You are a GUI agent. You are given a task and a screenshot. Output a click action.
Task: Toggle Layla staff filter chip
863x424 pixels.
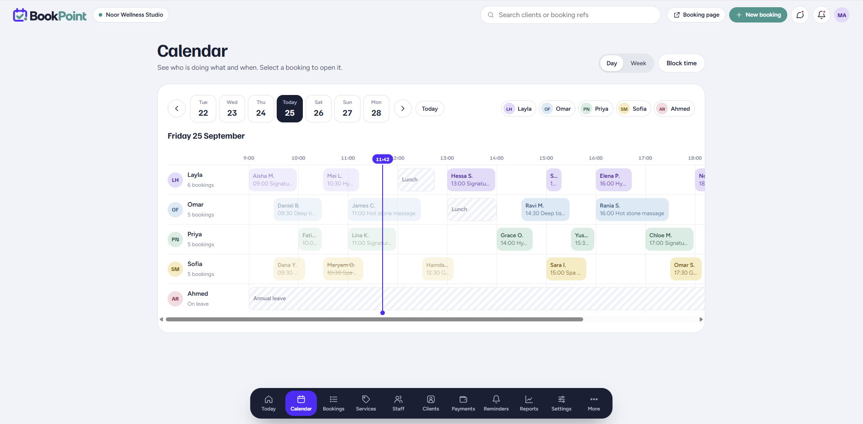point(518,108)
